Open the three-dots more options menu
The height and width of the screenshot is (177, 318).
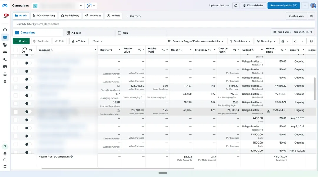tap(305, 6)
